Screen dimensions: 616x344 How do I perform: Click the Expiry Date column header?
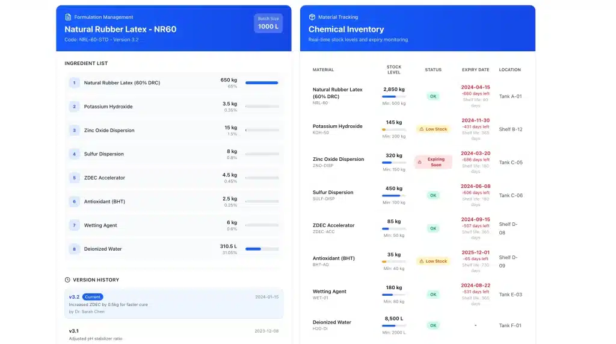[x=475, y=70]
